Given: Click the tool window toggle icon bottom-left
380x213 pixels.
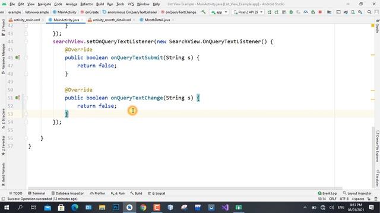Looking at the screenshot, I should [x=3, y=199].
